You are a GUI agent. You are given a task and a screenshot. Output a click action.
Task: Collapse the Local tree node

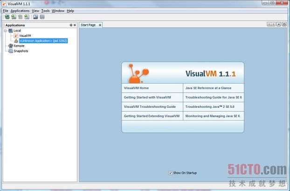coord(6,31)
